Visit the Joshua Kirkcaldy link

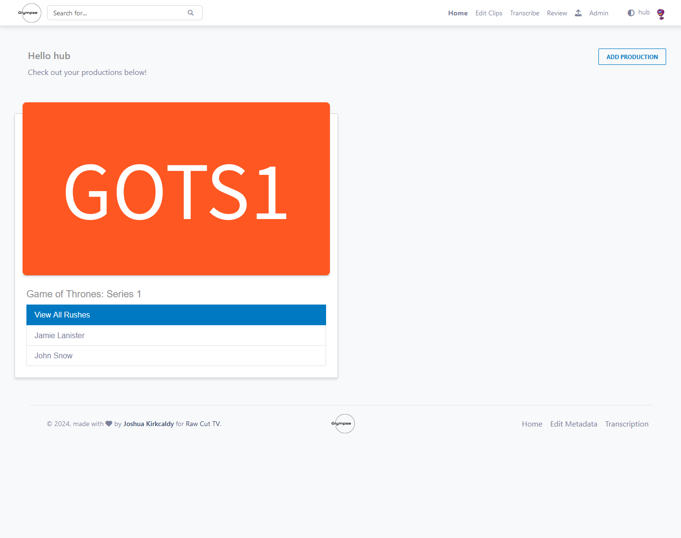148,424
